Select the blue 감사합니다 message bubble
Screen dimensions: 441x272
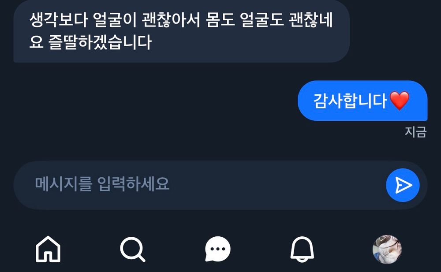click(x=363, y=101)
